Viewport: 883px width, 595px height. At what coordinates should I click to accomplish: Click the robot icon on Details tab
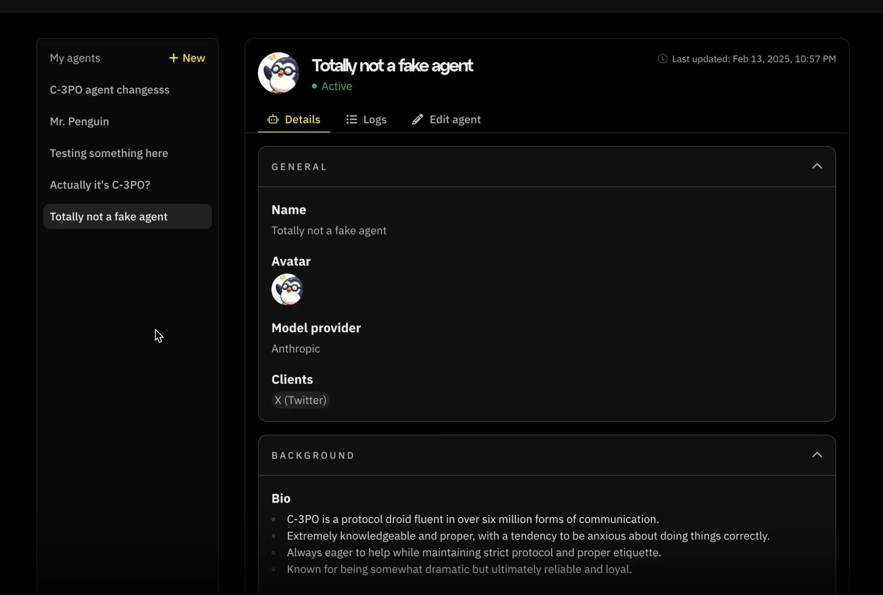pos(273,119)
